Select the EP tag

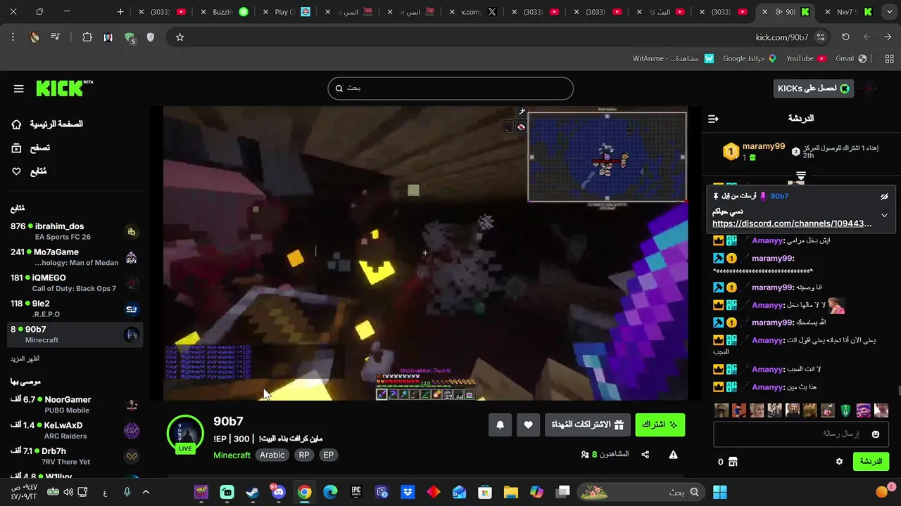tap(328, 455)
